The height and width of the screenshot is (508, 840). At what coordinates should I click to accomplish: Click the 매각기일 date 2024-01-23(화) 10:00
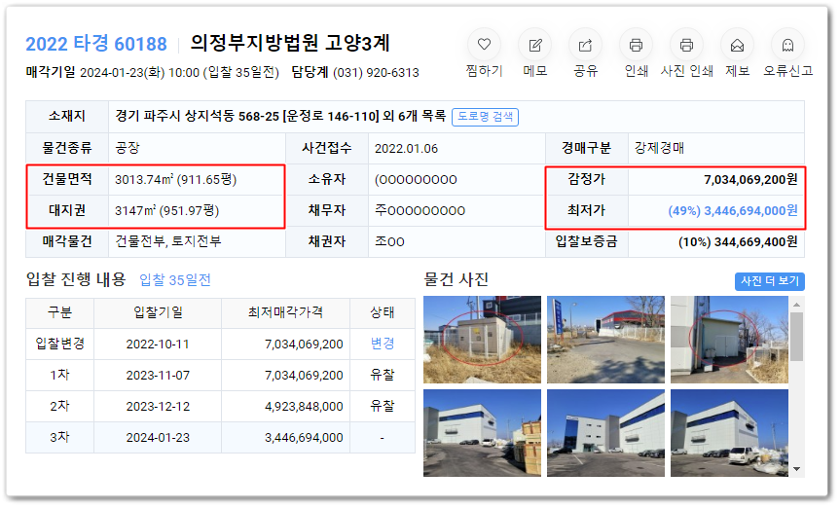click(x=139, y=72)
